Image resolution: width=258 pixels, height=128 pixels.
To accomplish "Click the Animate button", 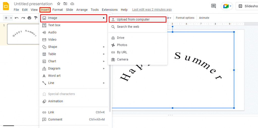I will click(204, 18).
